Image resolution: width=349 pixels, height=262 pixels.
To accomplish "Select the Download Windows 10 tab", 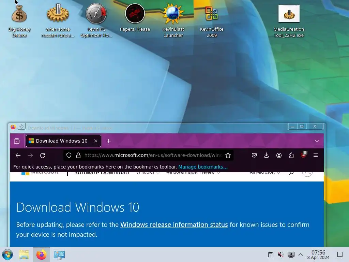I will coord(64,141).
